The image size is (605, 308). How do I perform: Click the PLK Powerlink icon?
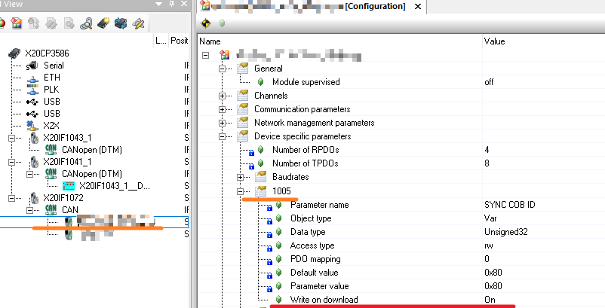coord(32,90)
